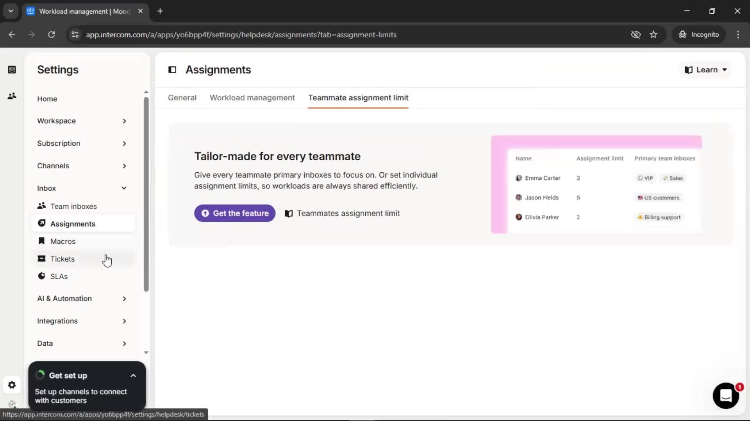750x421 pixels.
Task: Open a new browser tab
Action: click(x=160, y=11)
